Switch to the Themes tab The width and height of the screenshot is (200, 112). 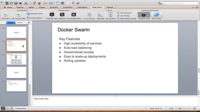click(20, 7)
